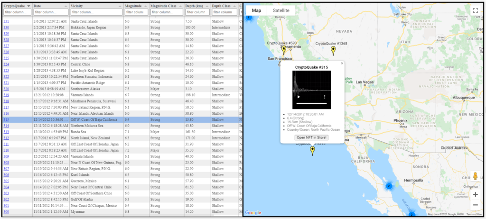The height and width of the screenshot is (219, 486).
Task: Sort by the Depth Class column arrow
Action: coord(234,6)
